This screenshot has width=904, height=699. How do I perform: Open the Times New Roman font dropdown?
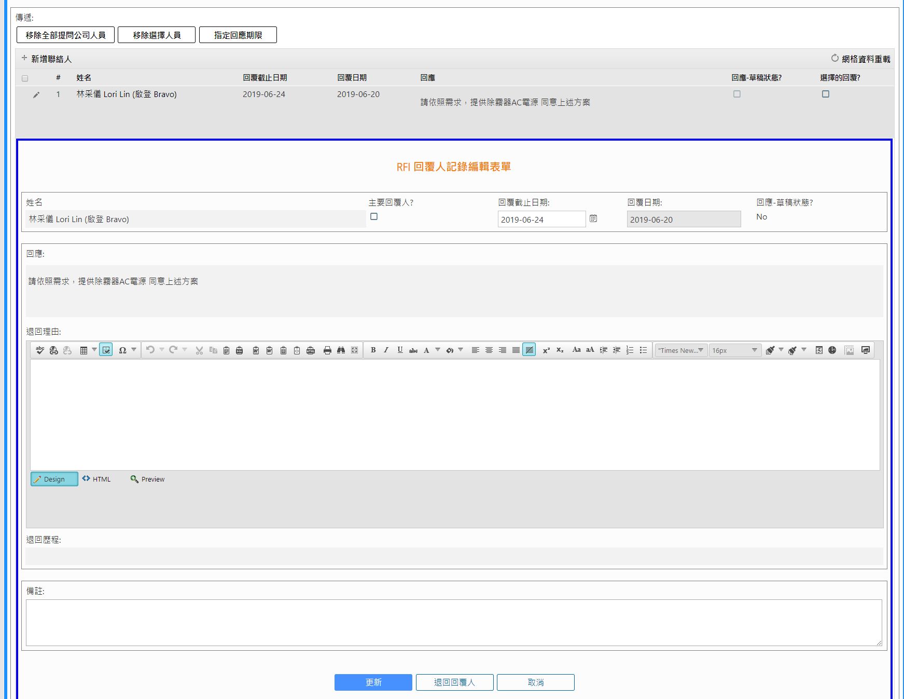coord(681,350)
